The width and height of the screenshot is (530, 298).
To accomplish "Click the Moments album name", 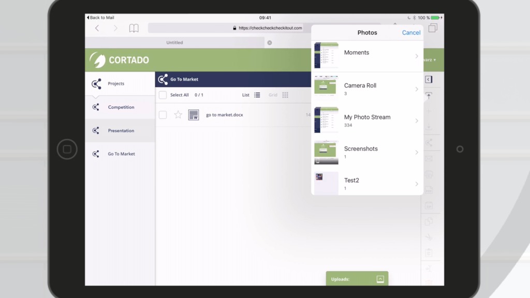I will [x=357, y=52].
